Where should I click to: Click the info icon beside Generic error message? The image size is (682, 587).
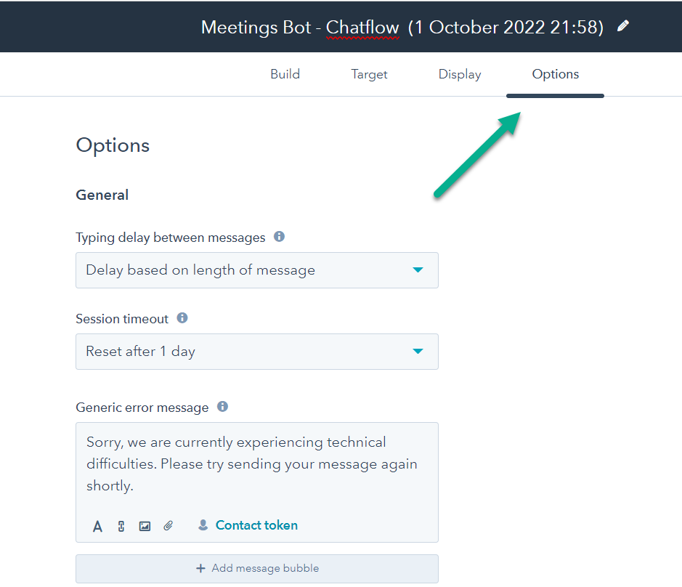[222, 406]
